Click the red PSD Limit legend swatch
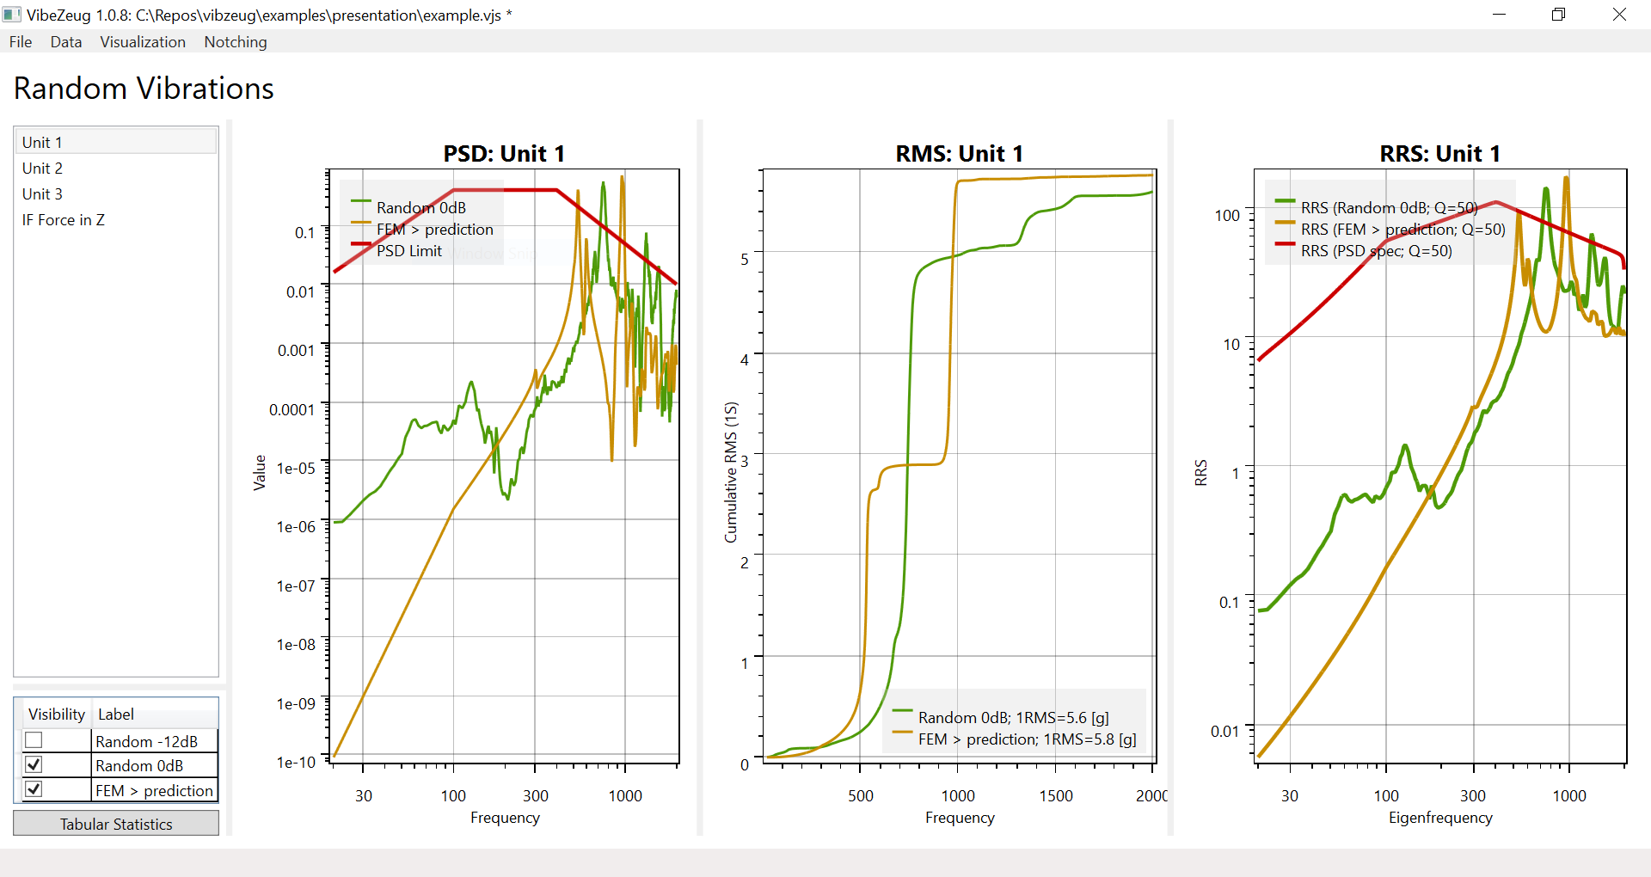Image resolution: width=1651 pixels, height=877 pixels. point(361,245)
